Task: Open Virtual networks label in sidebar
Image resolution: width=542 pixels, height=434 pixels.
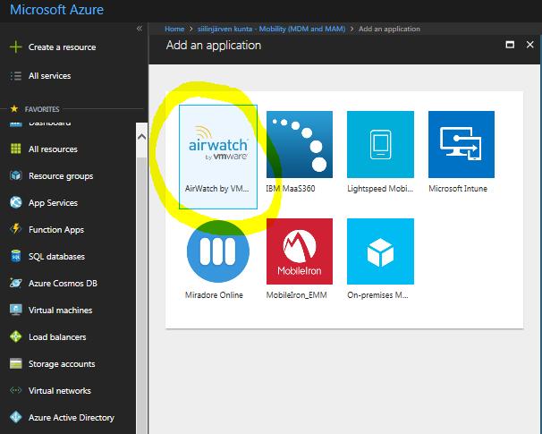Action: [60, 391]
